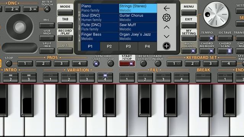Choose the Soul (DNC) sound
This screenshot has height=137, width=244.
coord(100,18)
